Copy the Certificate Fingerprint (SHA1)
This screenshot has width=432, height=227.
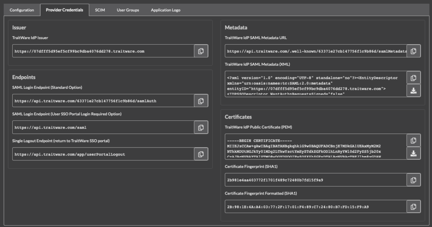coord(413,180)
